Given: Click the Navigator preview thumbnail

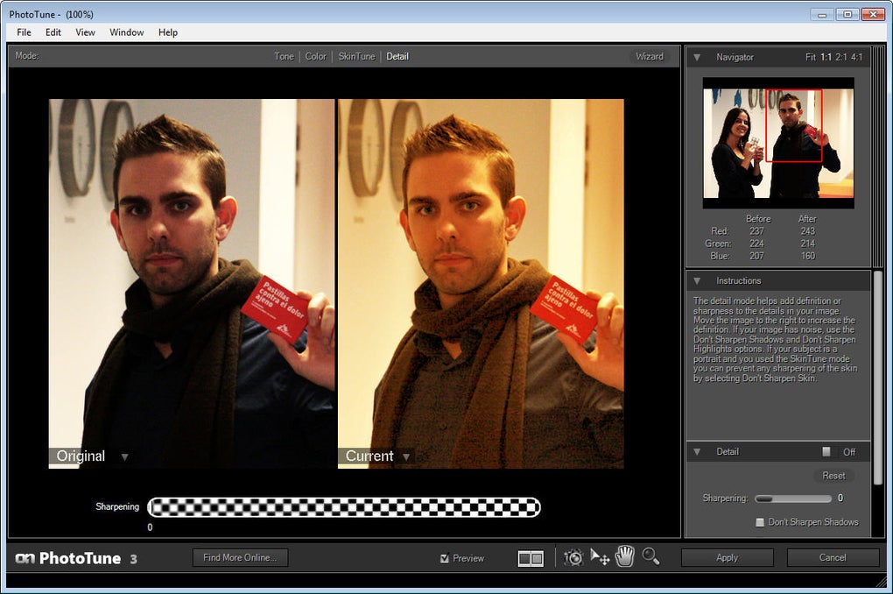Looking at the screenshot, I should coord(777,142).
